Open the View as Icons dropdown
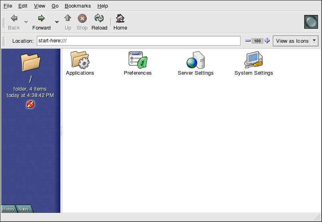 [296, 41]
